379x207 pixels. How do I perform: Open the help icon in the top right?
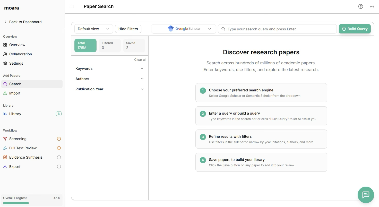tap(360, 6)
